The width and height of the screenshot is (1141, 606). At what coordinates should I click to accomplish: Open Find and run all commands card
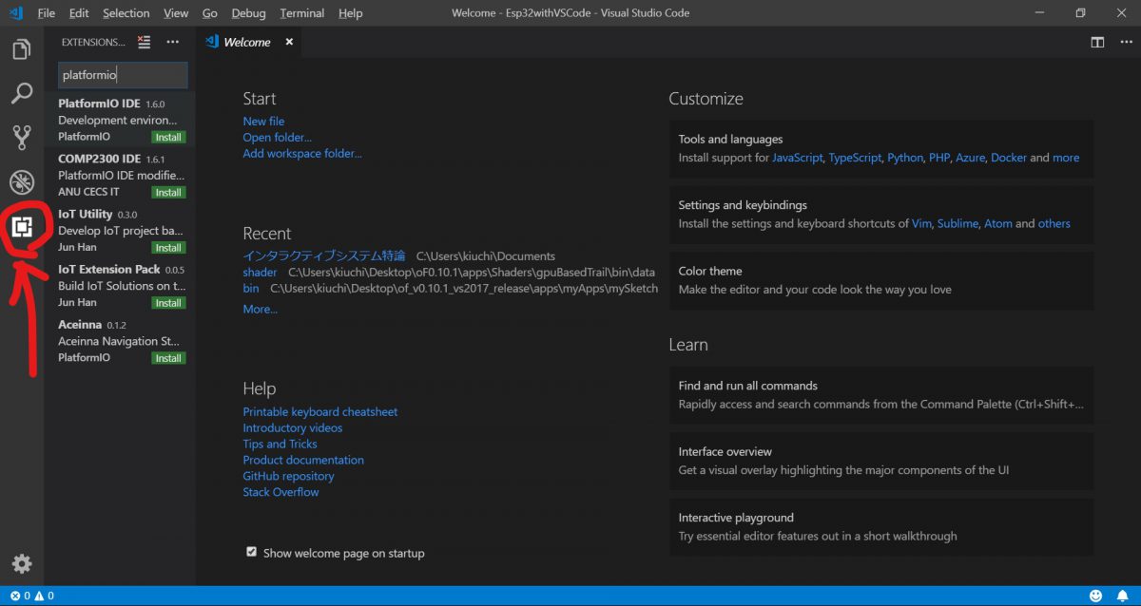pyautogui.click(x=881, y=395)
